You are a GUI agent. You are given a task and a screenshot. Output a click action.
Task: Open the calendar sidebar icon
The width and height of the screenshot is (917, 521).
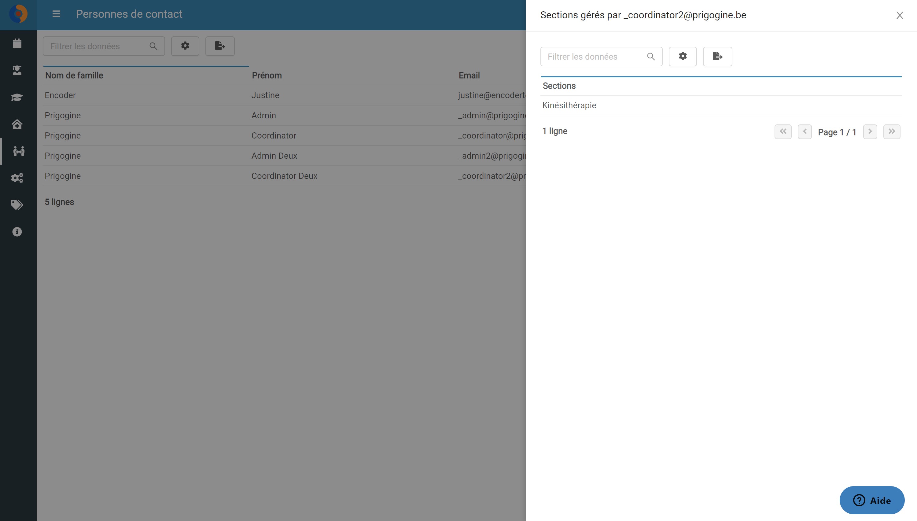click(x=17, y=44)
